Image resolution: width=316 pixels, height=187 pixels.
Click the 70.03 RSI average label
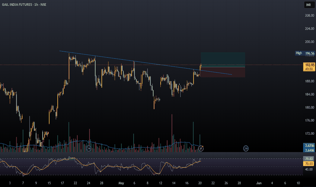coord(309,164)
